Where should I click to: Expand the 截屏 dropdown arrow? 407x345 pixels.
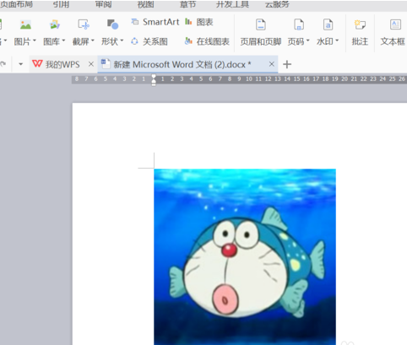[93, 41]
